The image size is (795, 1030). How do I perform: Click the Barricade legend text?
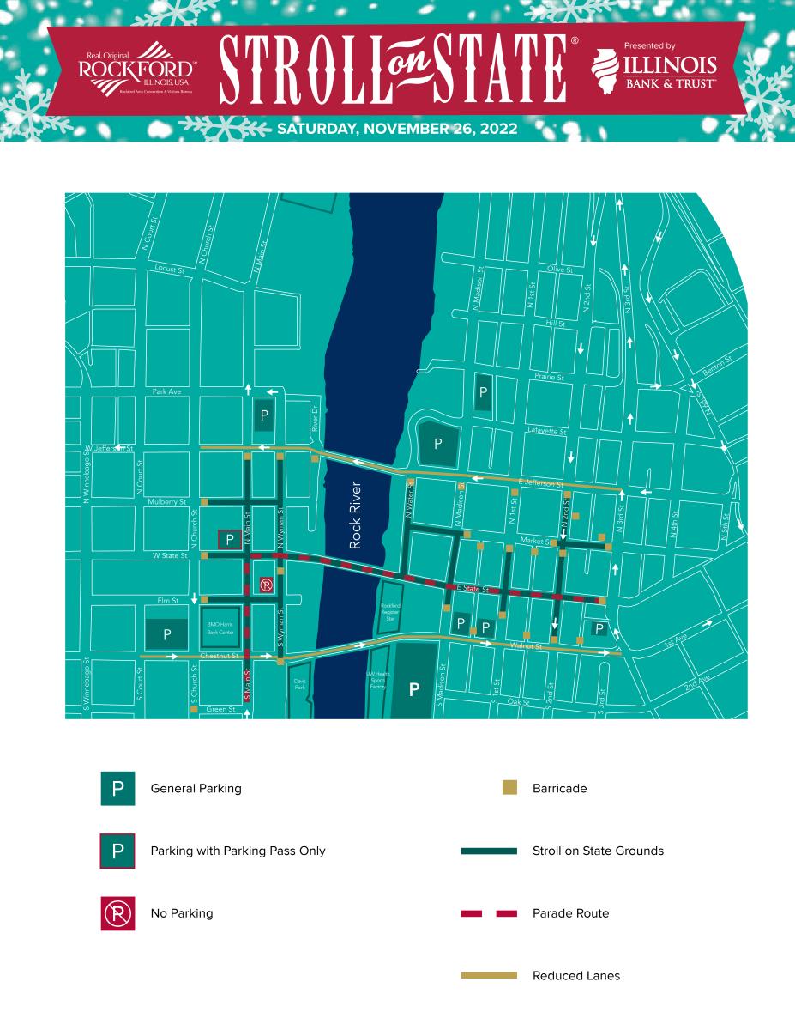(559, 788)
